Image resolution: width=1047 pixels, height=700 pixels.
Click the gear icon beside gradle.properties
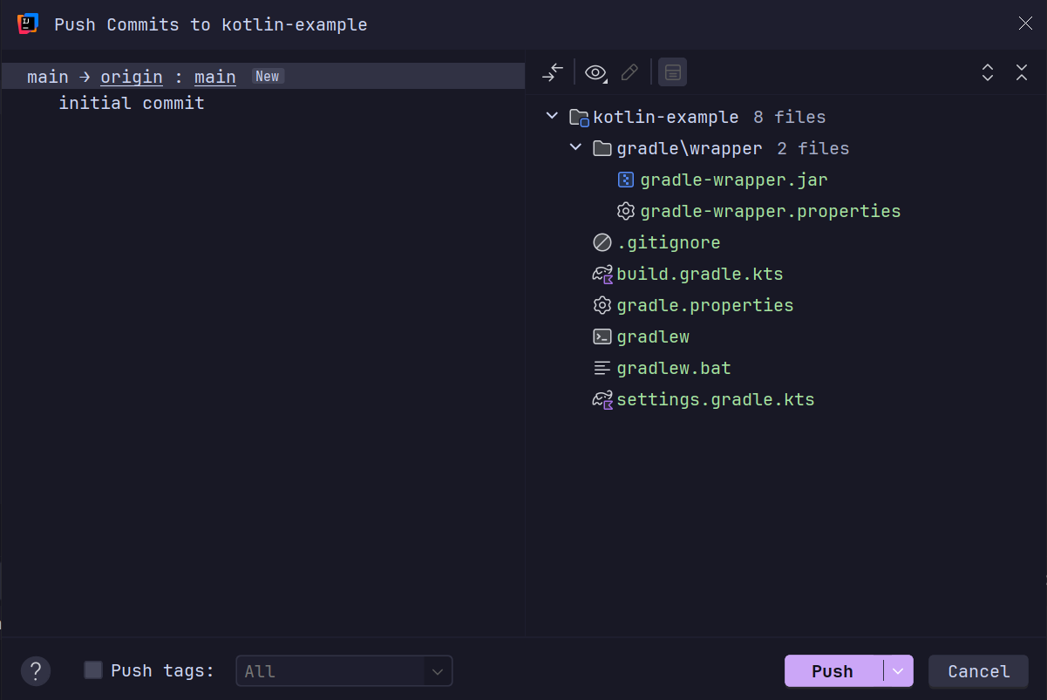pyautogui.click(x=602, y=305)
